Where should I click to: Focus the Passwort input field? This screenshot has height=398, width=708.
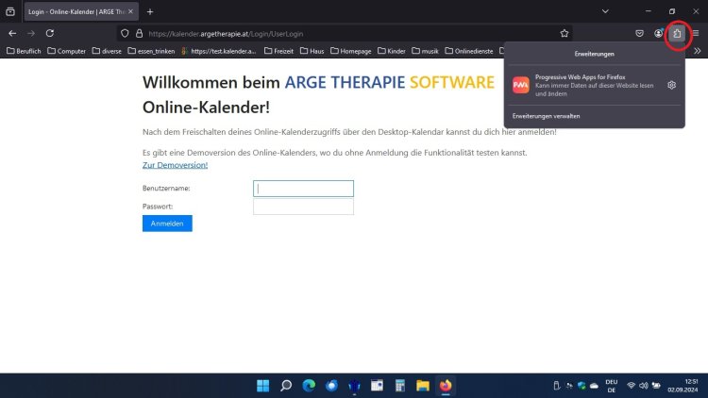(303, 207)
